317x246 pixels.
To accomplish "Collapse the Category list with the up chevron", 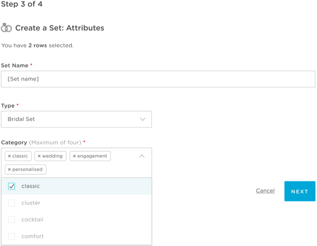I will pyautogui.click(x=142, y=156).
